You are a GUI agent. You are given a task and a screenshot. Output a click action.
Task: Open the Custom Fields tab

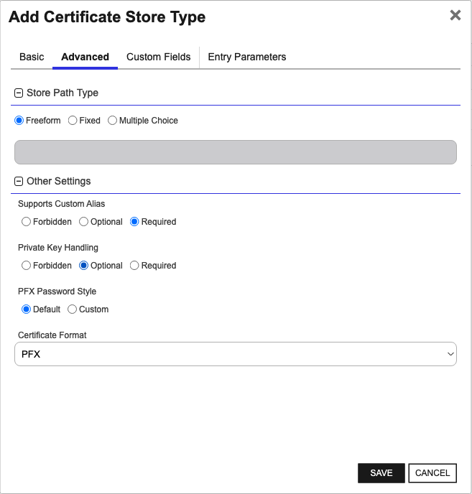click(x=158, y=57)
